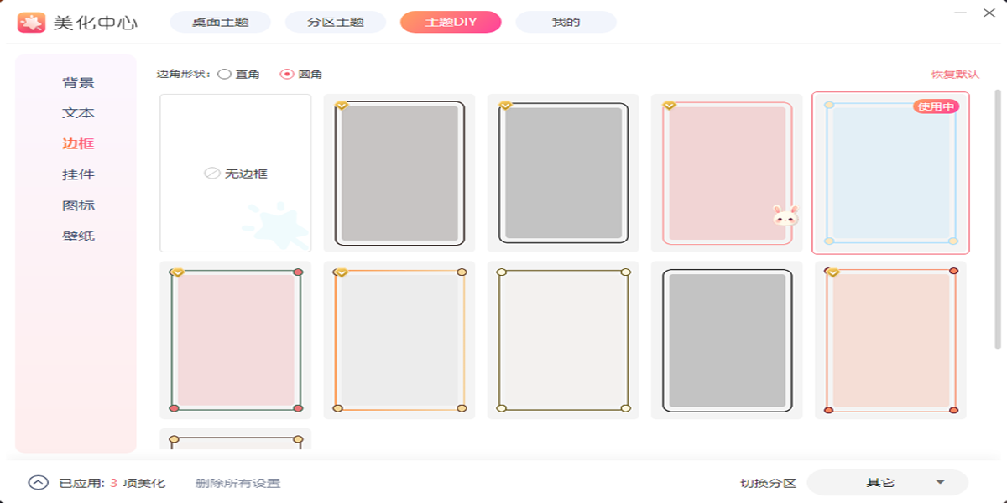This screenshot has height=503, width=1007.
Task: Go to the 壁纸 section in the sidebar
Action: point(78,236)
